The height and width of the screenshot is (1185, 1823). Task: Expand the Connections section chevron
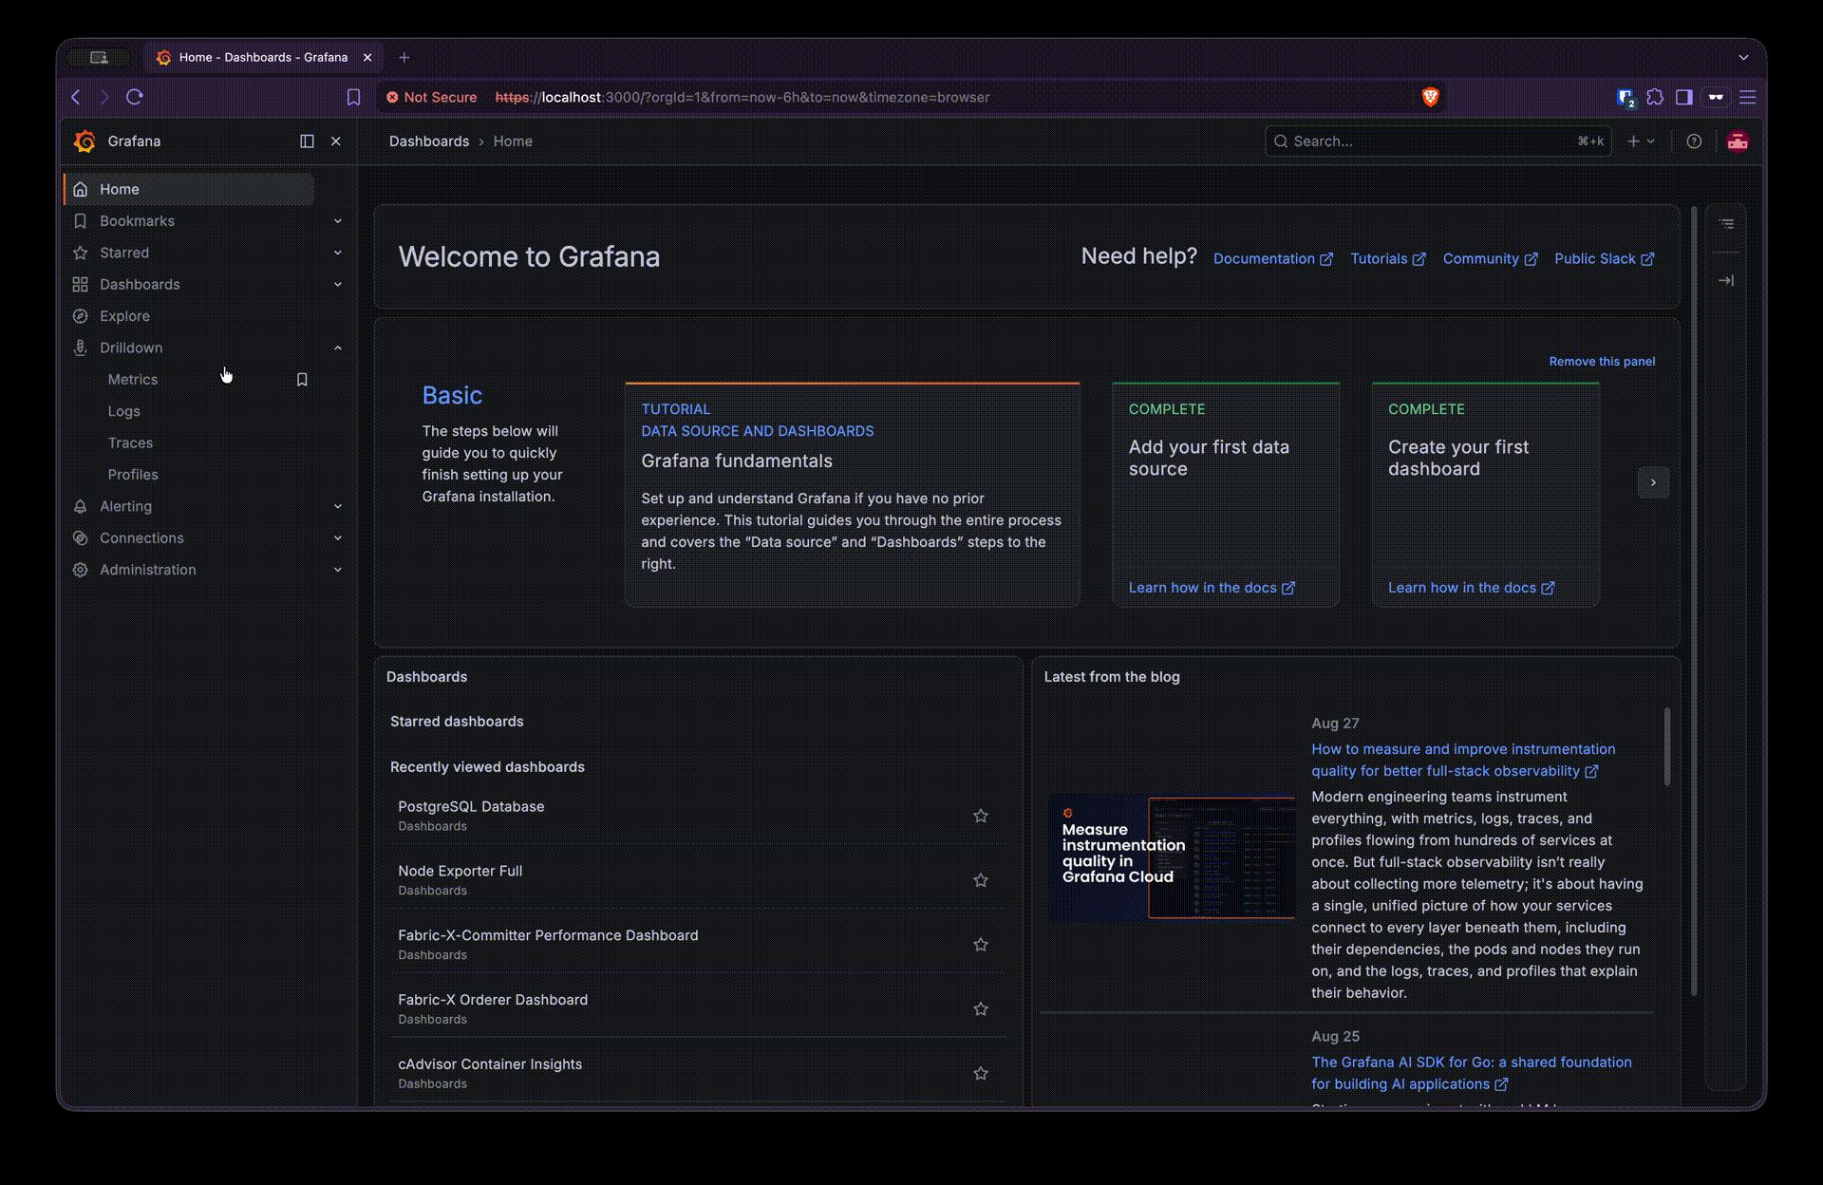click(338, 538)
